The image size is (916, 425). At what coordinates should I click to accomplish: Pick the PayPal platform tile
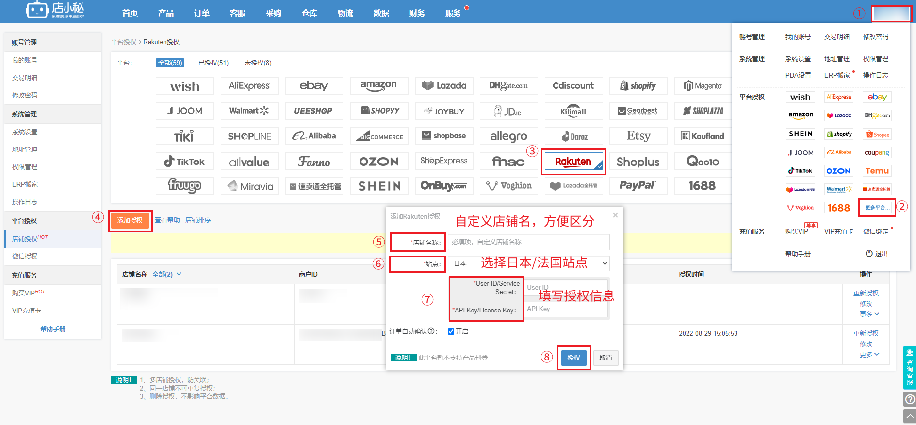click(638, 186)
